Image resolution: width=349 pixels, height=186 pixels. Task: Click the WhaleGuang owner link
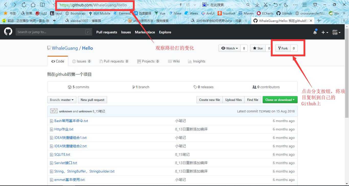point(65,48)
